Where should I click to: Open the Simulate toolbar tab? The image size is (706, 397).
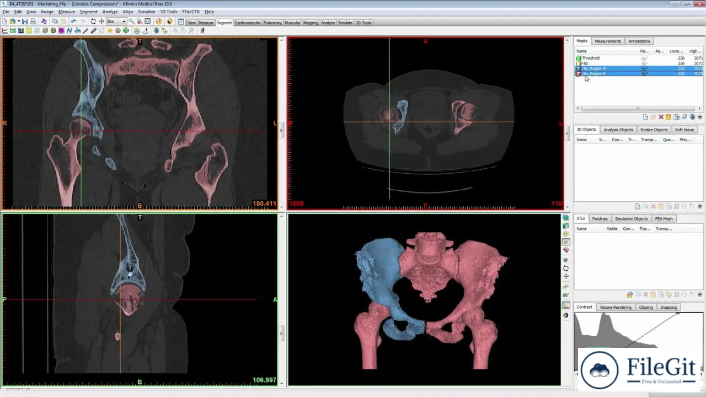tap(345, 23)
